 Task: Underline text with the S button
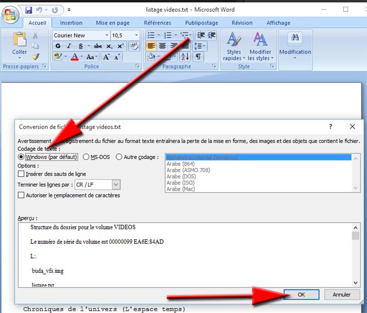pos(81,46)
